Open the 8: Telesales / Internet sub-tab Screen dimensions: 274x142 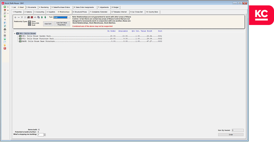pyautogui.click(x=120, y=12)
